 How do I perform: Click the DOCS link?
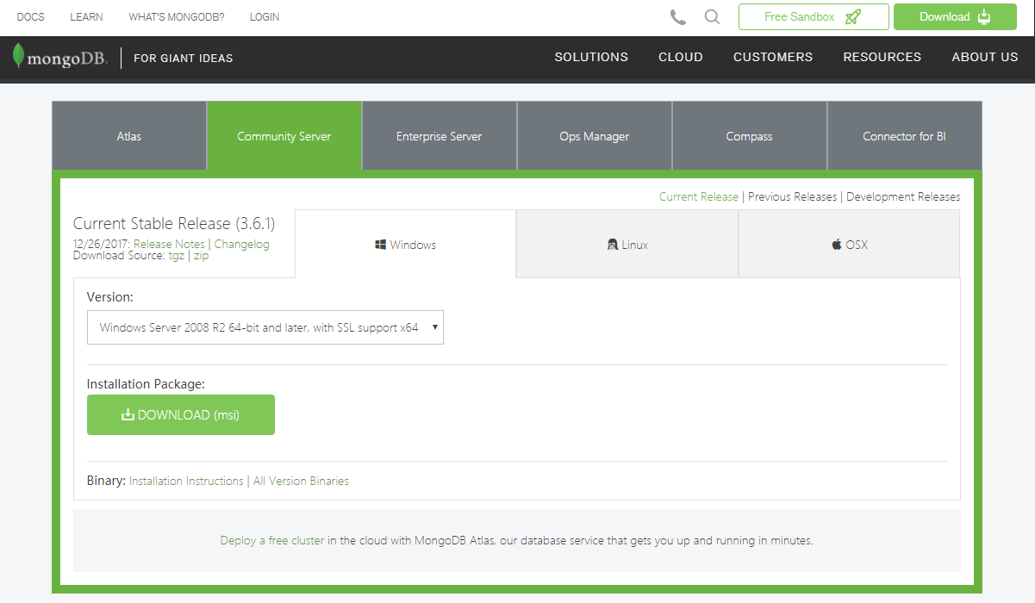(x=31, y=17)
